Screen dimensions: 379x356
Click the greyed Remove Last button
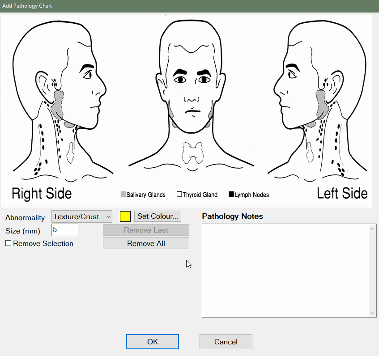(x=146, y=230)
